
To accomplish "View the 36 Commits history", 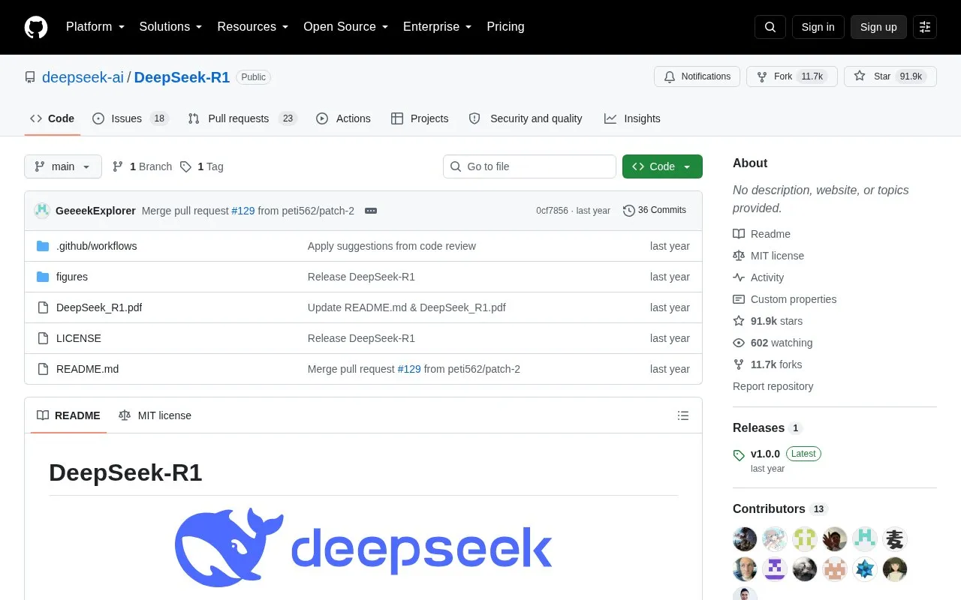I will [x=655, y=211].
